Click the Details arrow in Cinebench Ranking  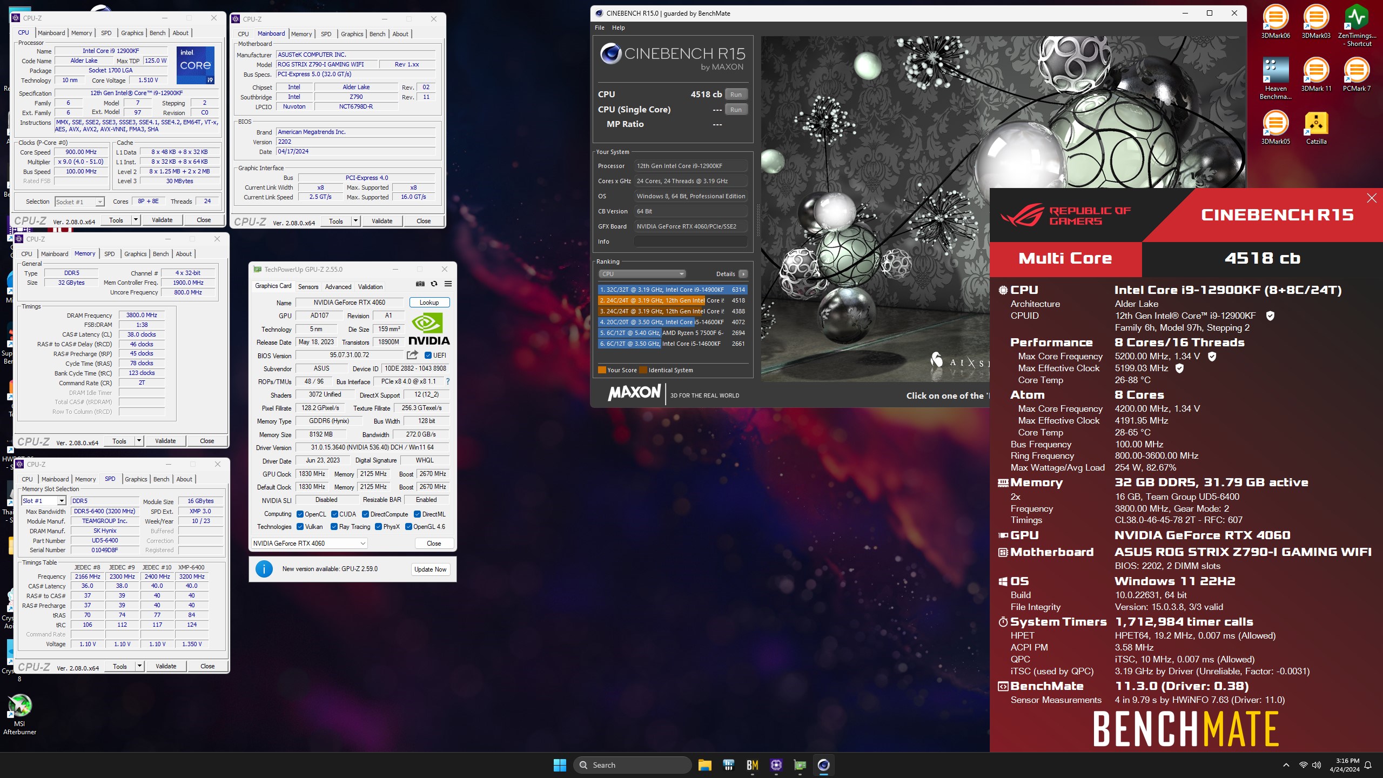click(743, 274)
